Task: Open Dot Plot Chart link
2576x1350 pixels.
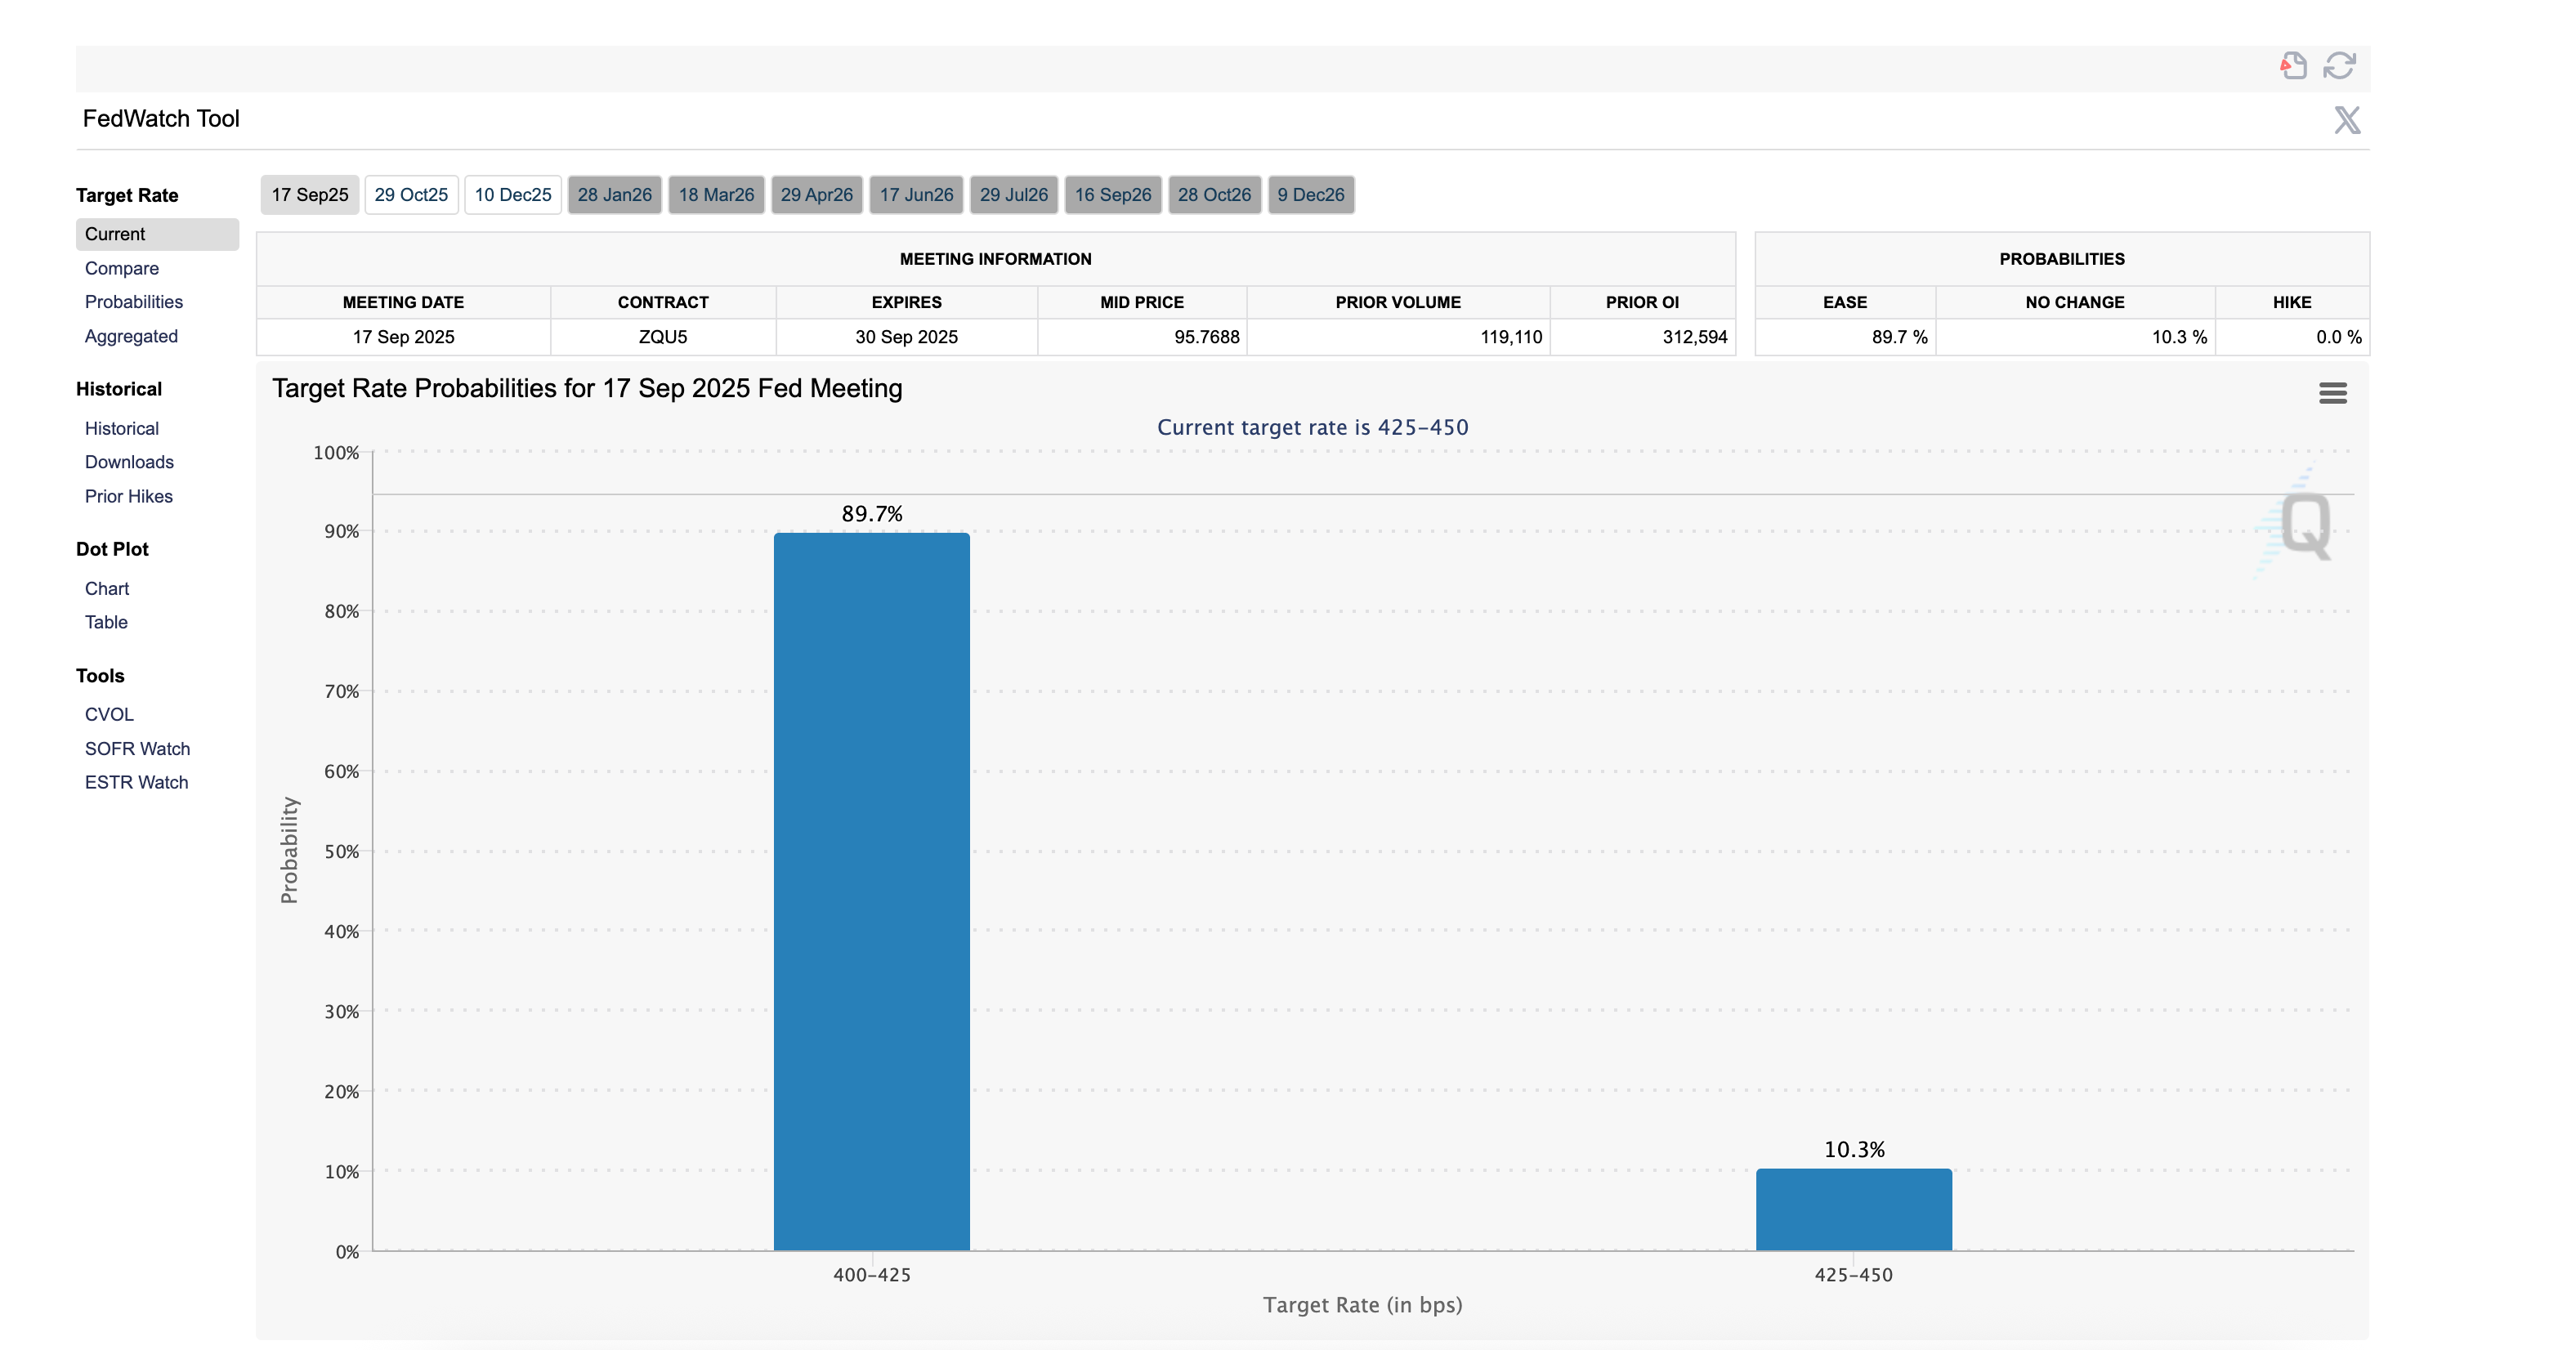Action: [107, 589]
